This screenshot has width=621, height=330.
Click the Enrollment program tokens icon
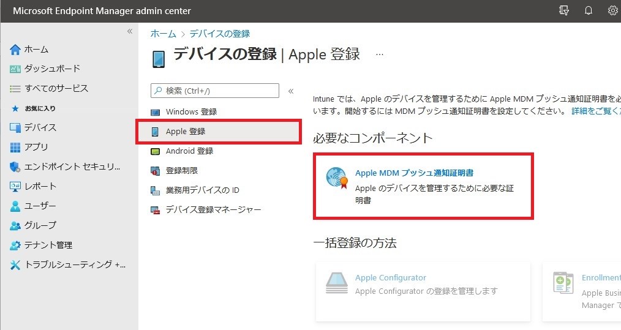tap(563, 283)
